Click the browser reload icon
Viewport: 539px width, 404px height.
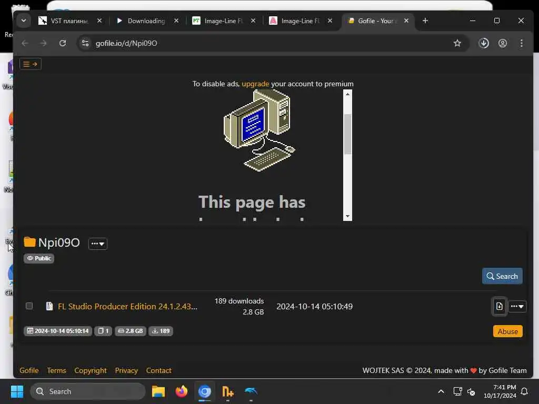point(63,43)
